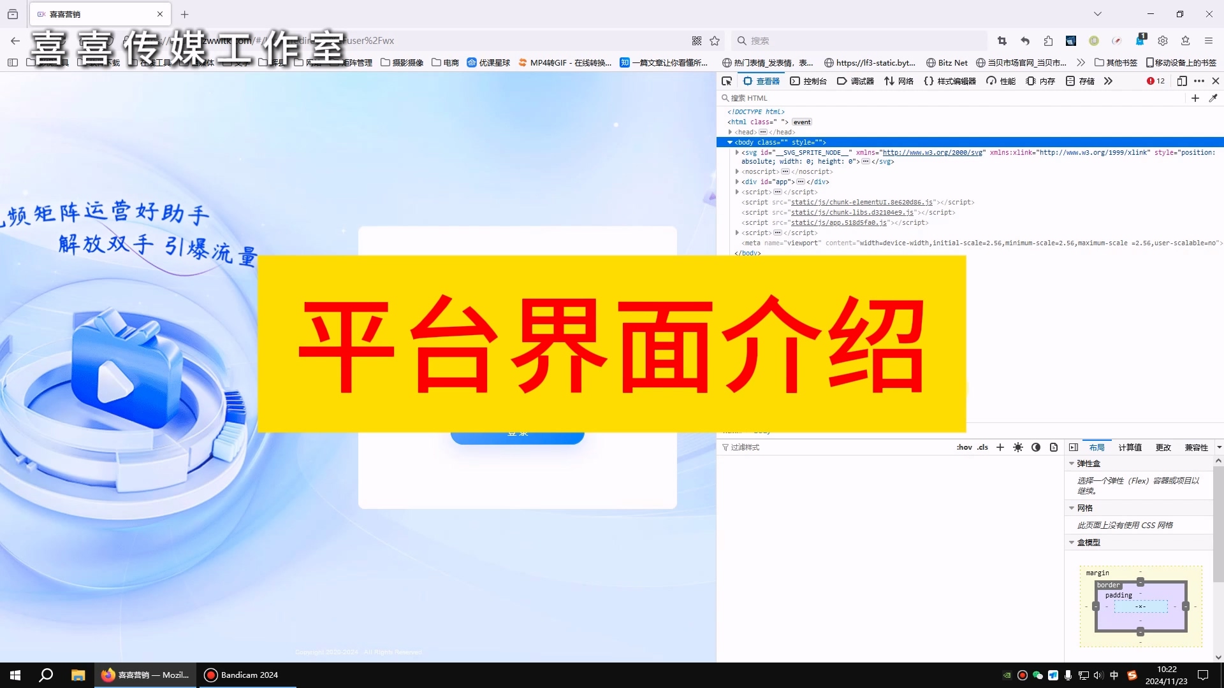Show more devtools tabs chevron
This screenshot has width=1224, height=688.
coord(1108,81)
